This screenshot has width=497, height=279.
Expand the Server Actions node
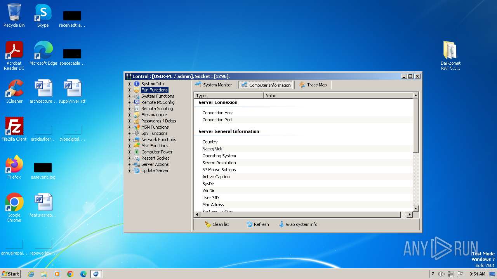(x=130, y=164)
